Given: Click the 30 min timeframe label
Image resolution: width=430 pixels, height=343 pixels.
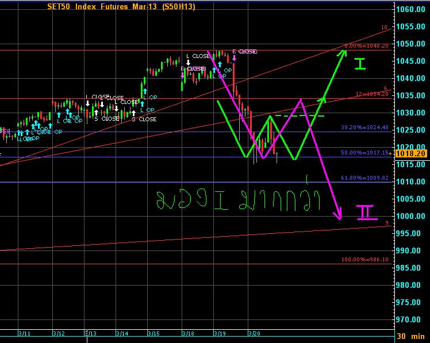Looking at the screenshot, I should click(x=412, y=336).
